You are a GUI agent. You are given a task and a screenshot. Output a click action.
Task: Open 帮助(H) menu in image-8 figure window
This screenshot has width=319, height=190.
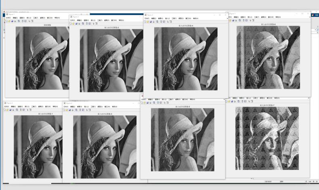point(278,17)
